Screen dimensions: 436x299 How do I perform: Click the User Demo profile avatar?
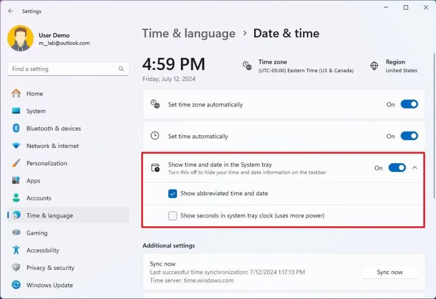point(21,38)
